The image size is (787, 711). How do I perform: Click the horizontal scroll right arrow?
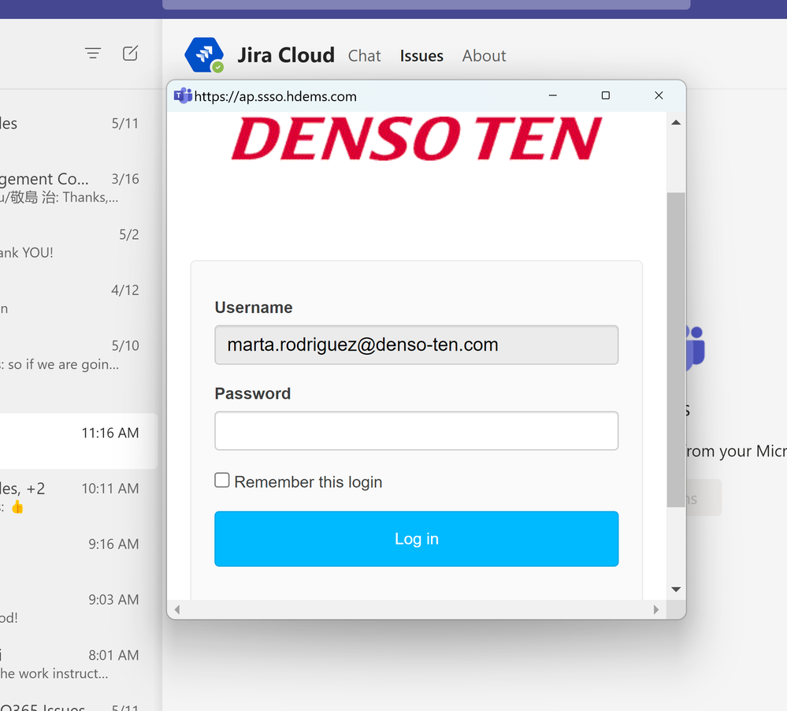(656, 609)
